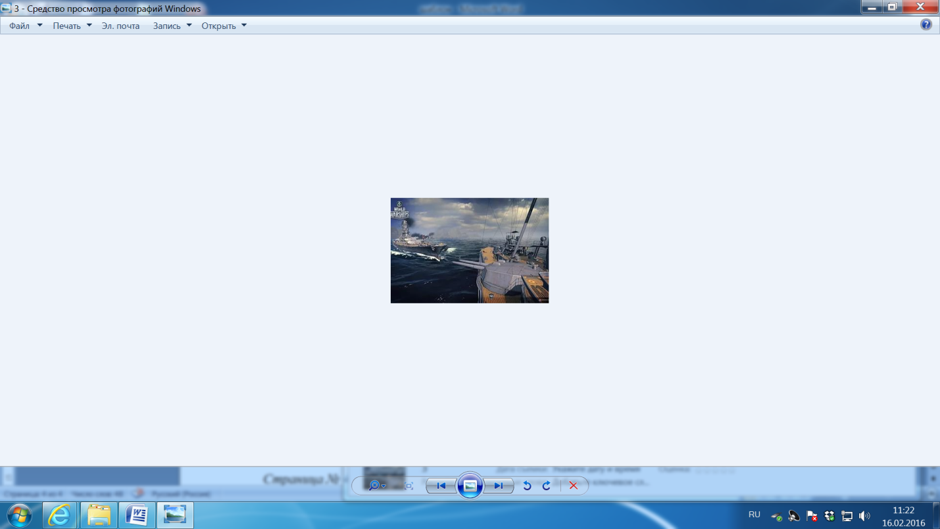The width and height of the screenshot is (940, 529).
Task: Expand the Печать dropdown arrow
Action: tap(89, 26)
